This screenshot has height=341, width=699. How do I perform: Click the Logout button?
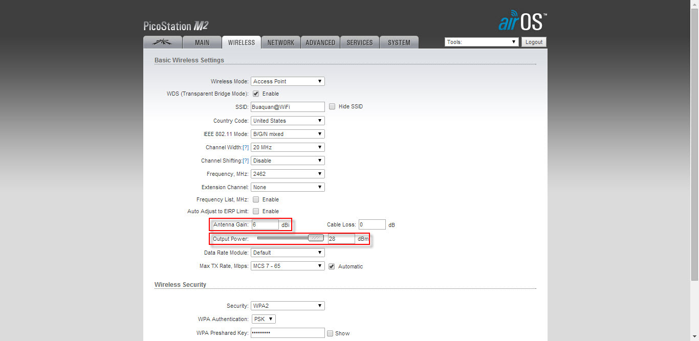click(x=534, y=42)
